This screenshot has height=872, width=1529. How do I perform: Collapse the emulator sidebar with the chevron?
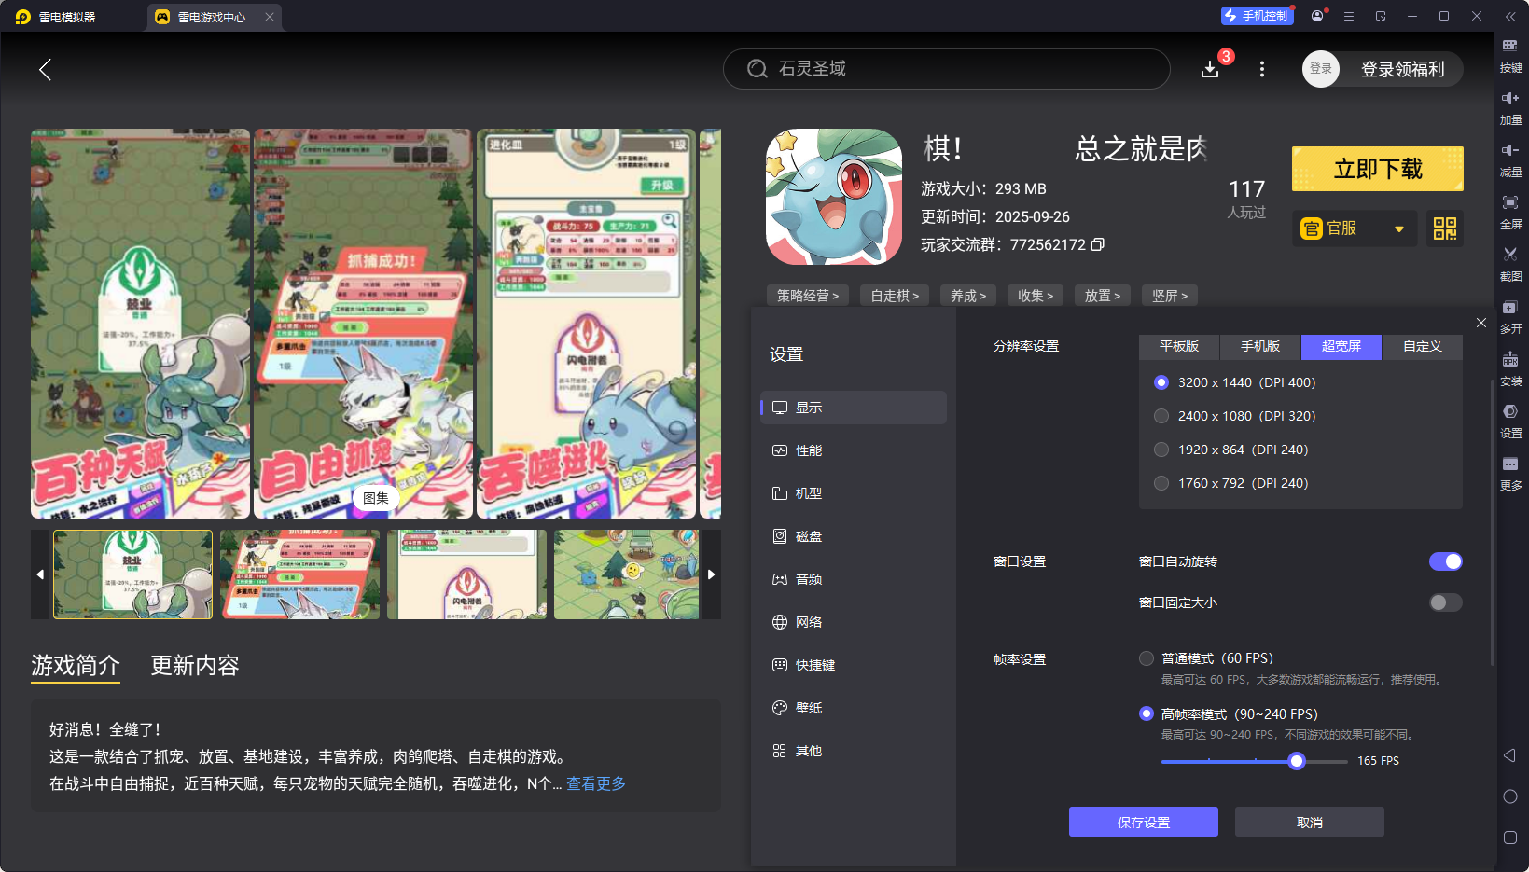[x=1512, y=16]
